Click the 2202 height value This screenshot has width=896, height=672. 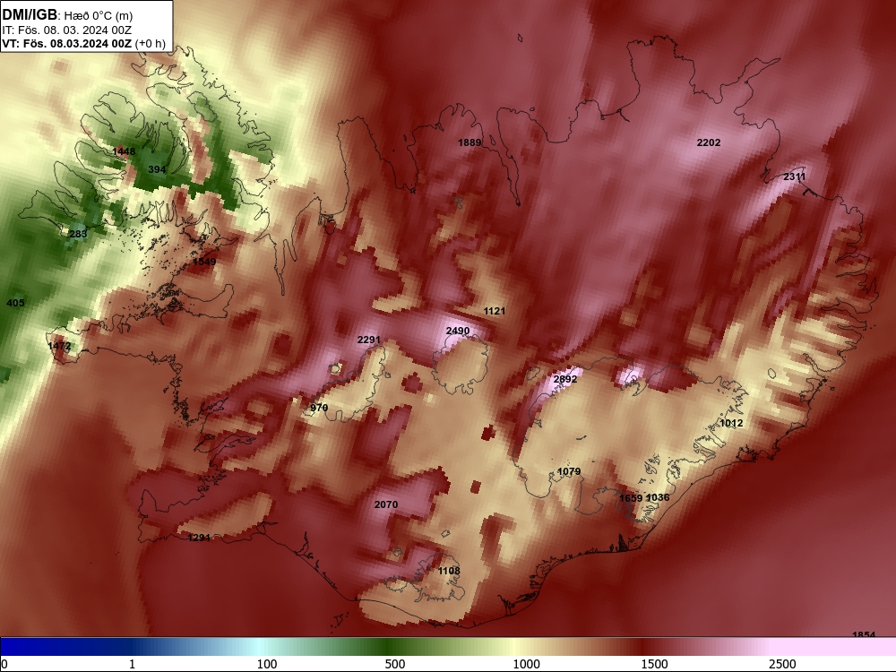709,142
